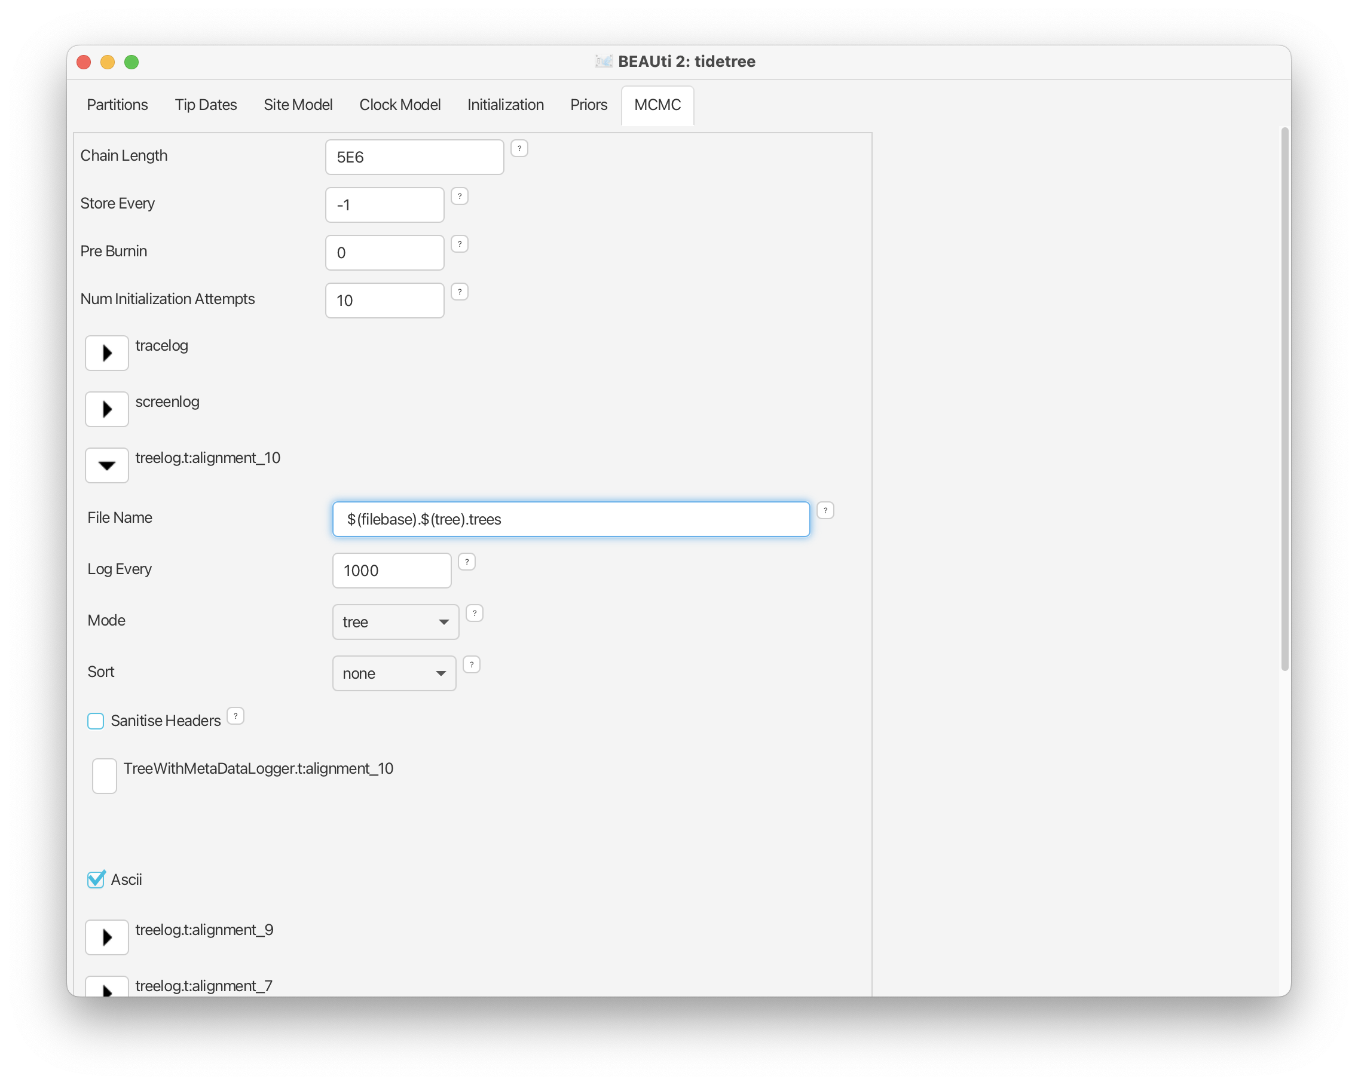Open help icon next to Sort dropdown
This screenshot has width=1358, height=1085.
(471, 665)
